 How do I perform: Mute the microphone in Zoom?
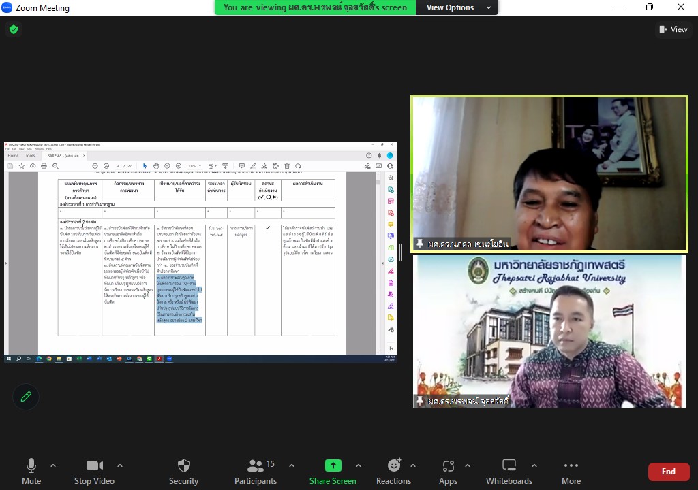point(31,472)
